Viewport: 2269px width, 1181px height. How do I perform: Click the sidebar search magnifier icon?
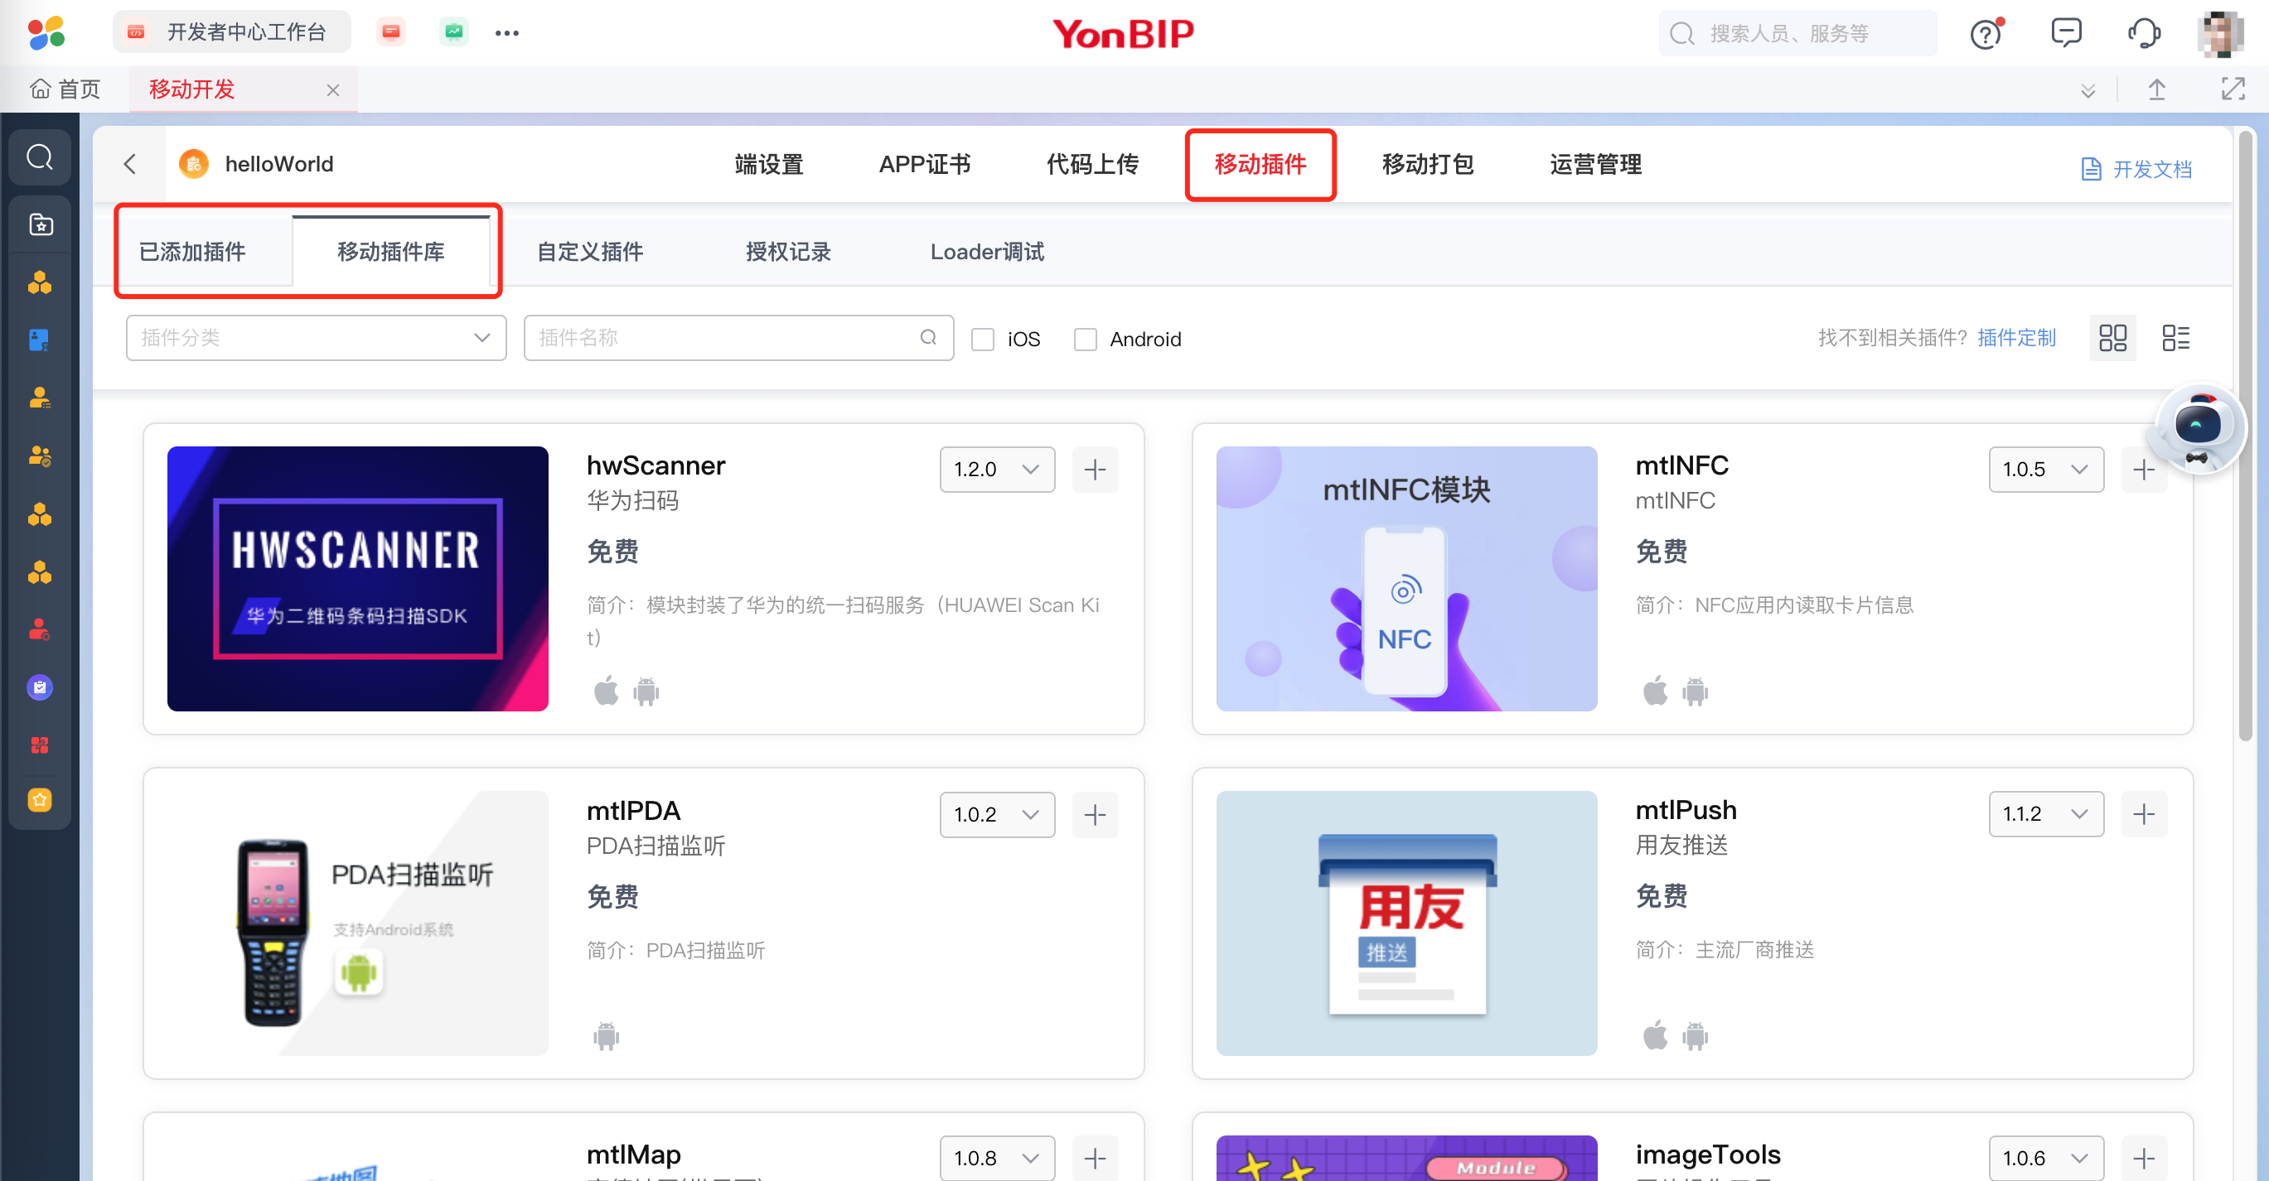pyautogui.click(x=40, y=157)
